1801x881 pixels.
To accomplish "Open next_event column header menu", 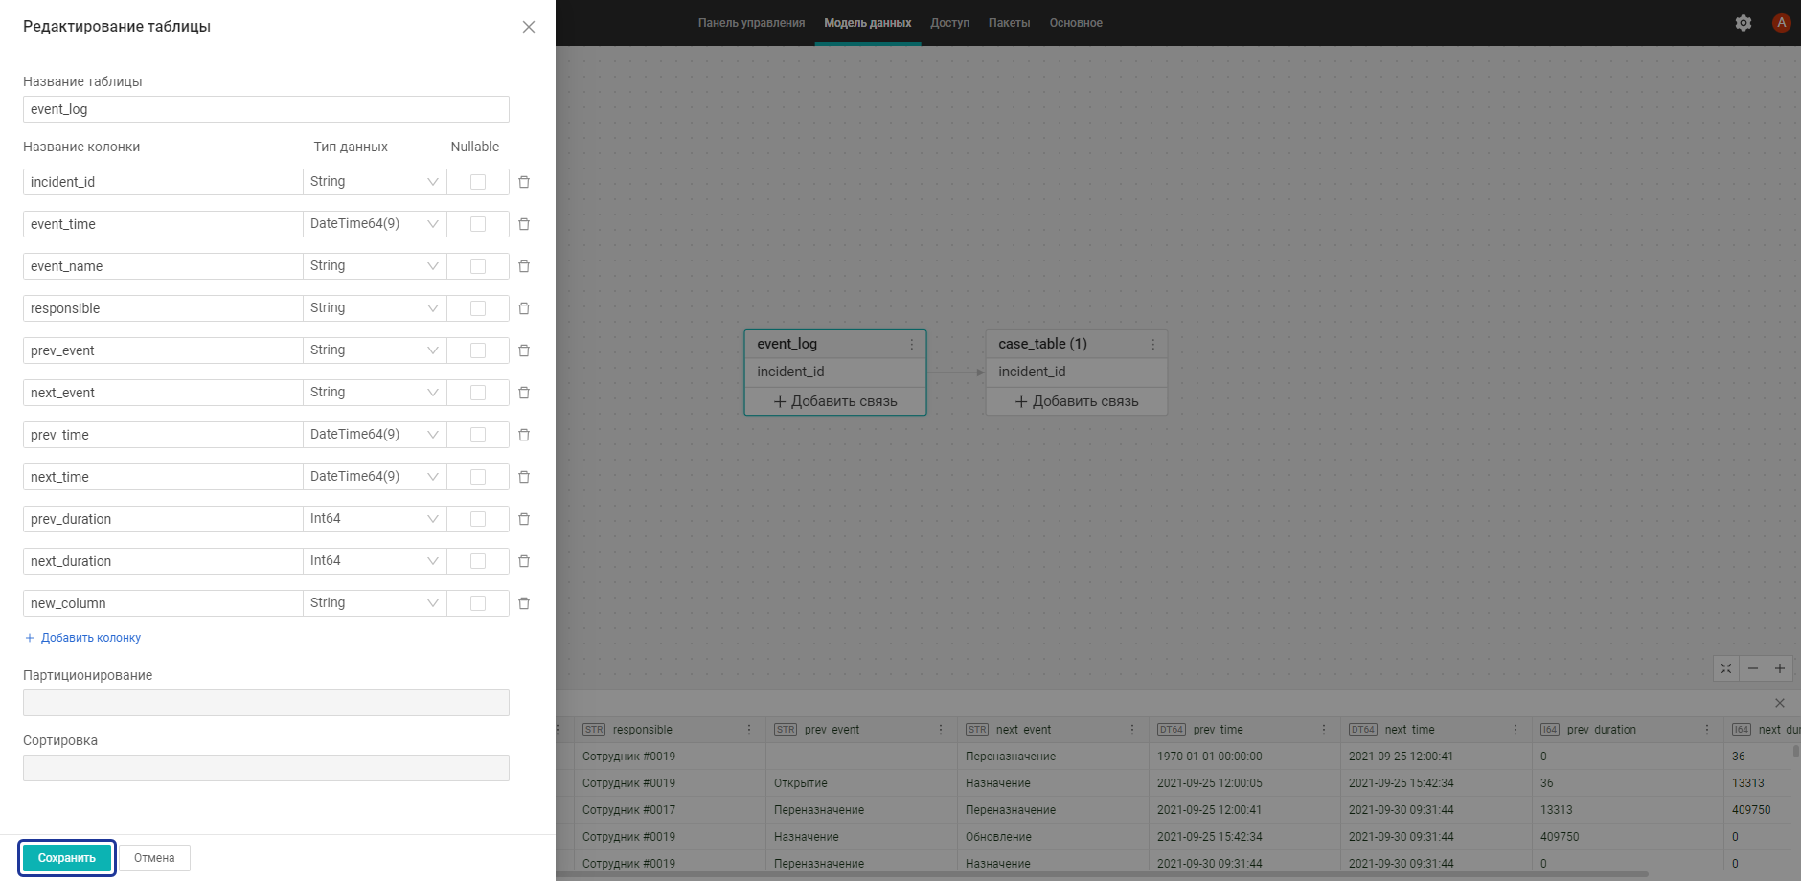I will click(1132, 730).
